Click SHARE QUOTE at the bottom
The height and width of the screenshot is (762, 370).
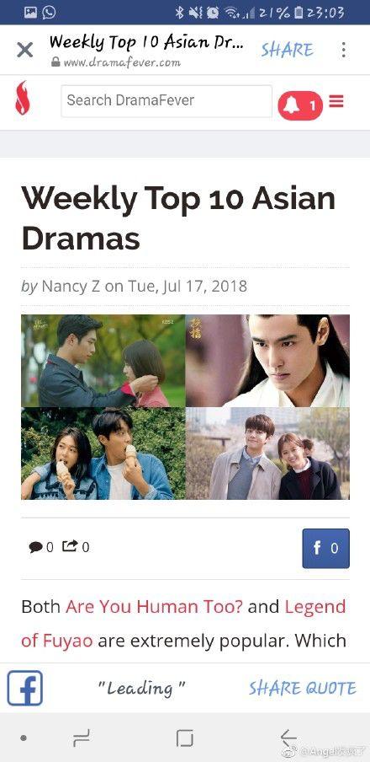point(303,688)
